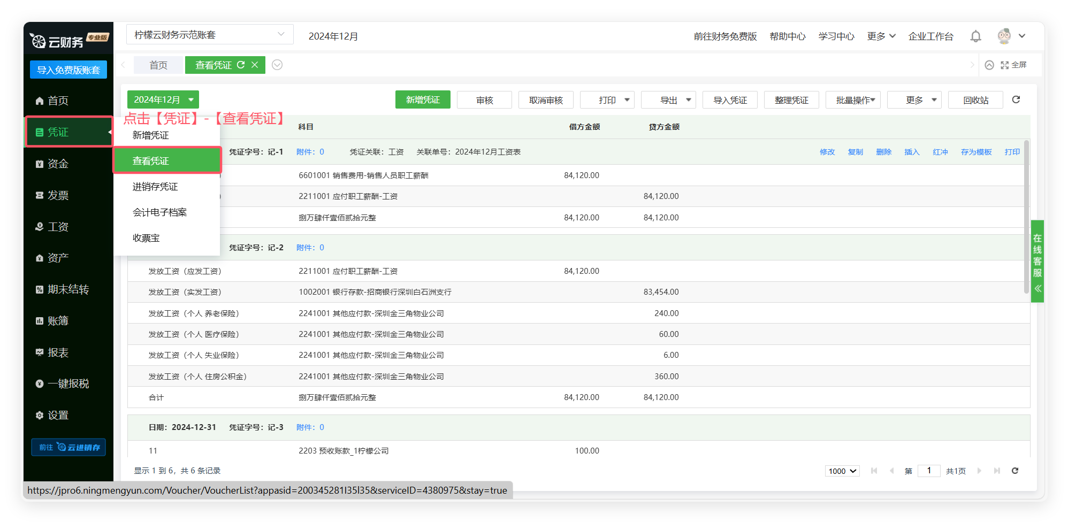The image size is (1068, 522).
Task: Open 会计电子档案 in the submenu
Action: click(159, 212)
